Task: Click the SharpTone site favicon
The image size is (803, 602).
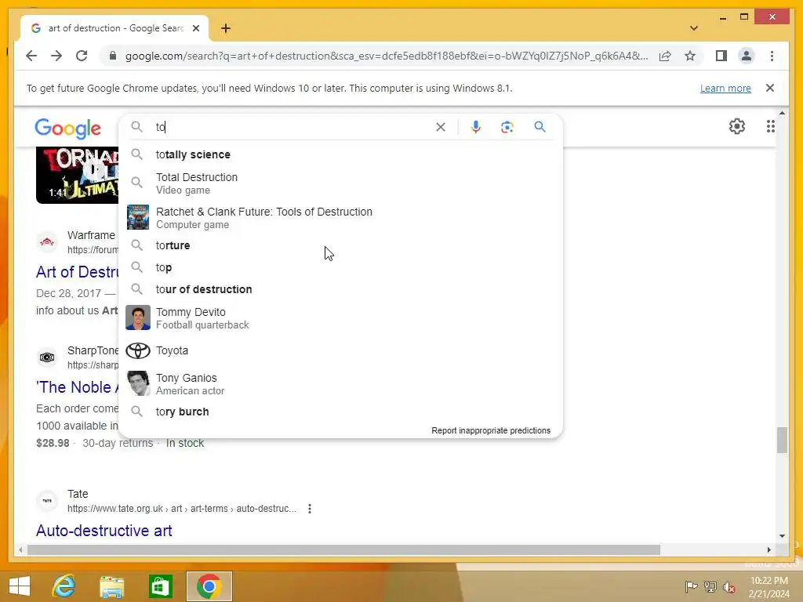Action: click(x=47, y=357)
